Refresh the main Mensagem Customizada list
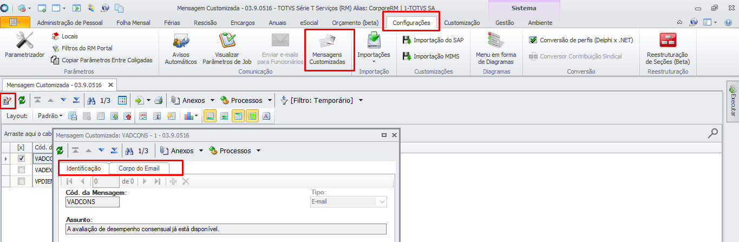The width and height of the screenshot is (739, 242). point(22,100)
